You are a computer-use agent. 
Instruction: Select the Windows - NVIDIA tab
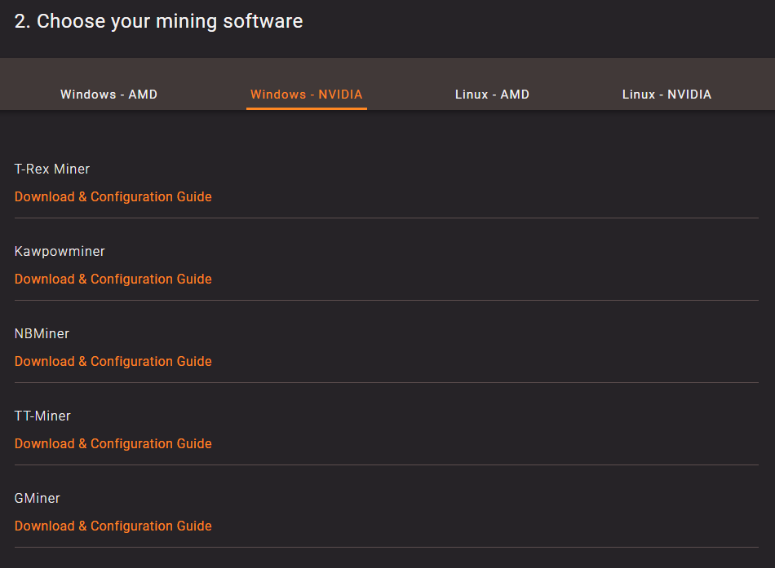pos(307,95)
